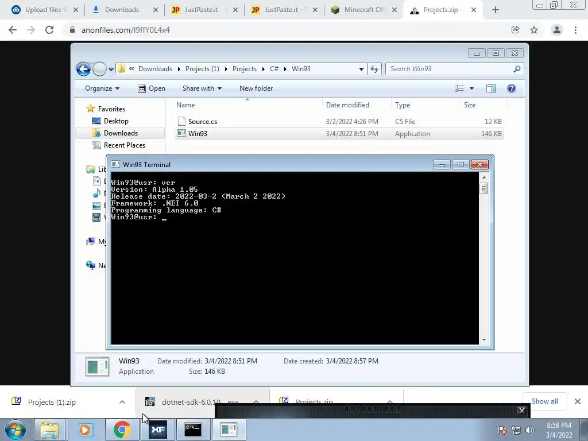Sort files by Type column

tap(425, 105)
